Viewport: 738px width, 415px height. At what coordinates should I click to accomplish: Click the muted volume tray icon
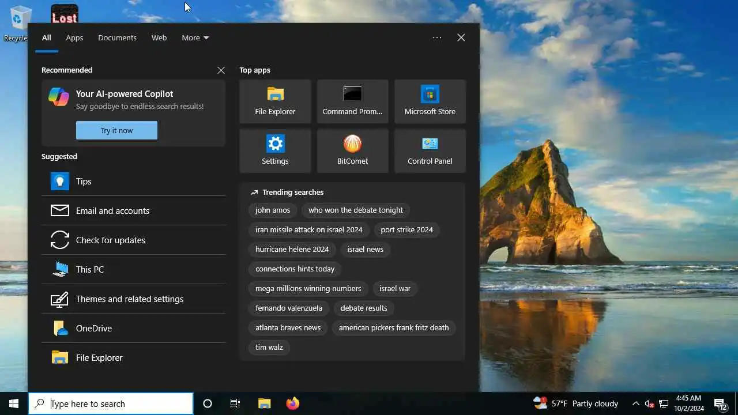click(x=650, y=403)
